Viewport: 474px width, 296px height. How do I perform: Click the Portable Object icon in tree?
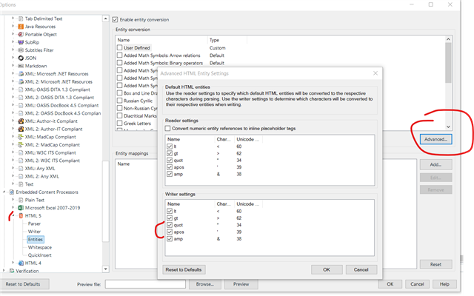pos(21,35)
